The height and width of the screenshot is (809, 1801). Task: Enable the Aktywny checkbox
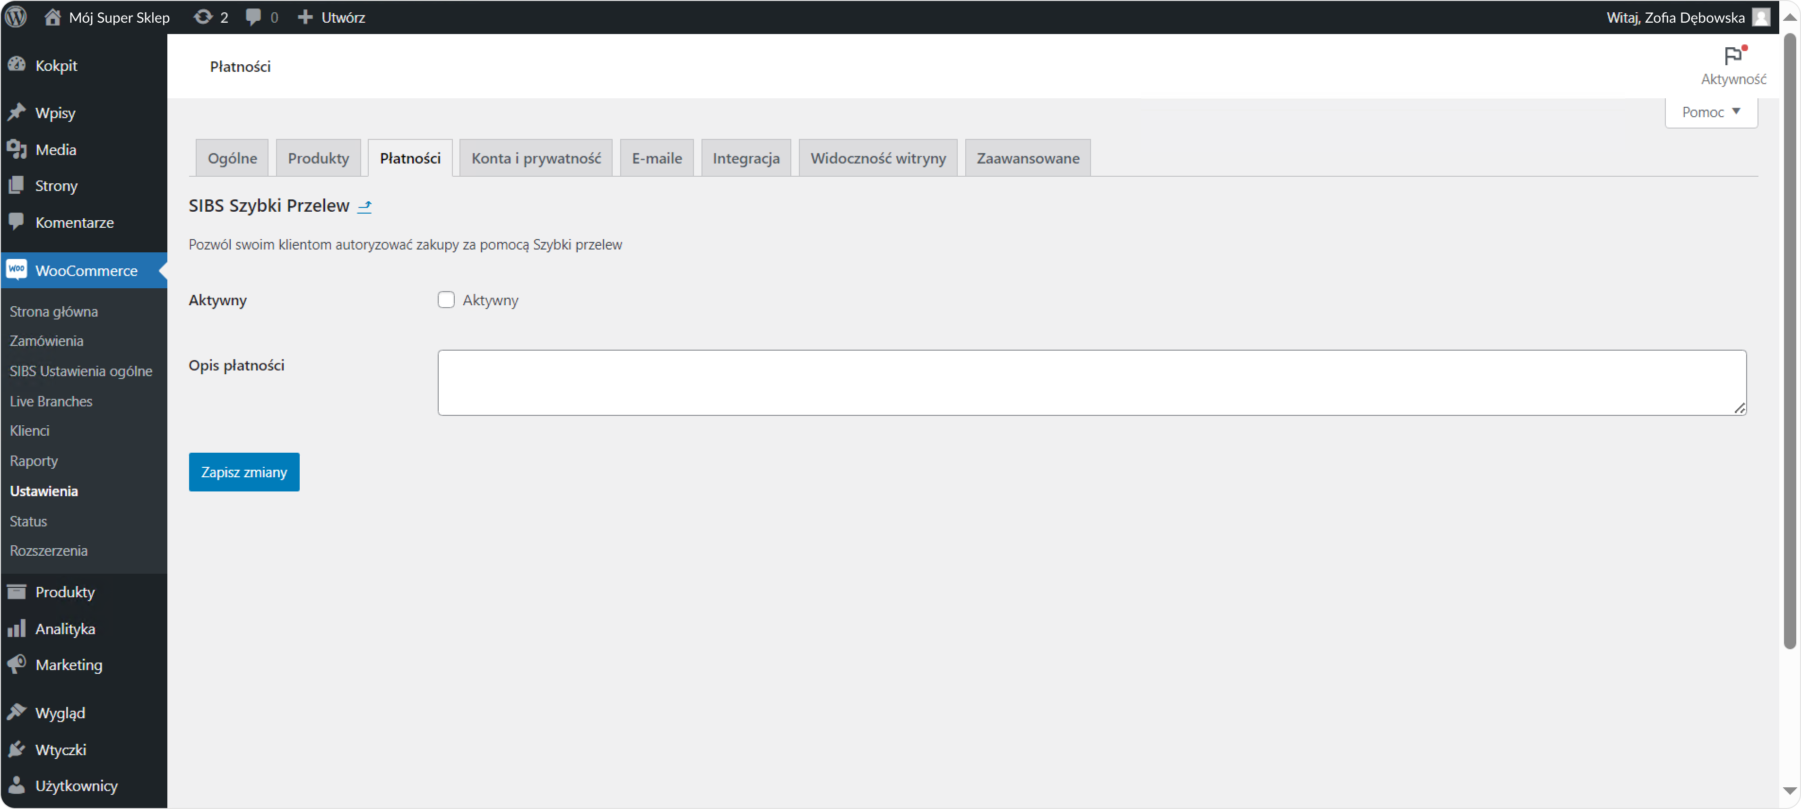tap(445, 300)
